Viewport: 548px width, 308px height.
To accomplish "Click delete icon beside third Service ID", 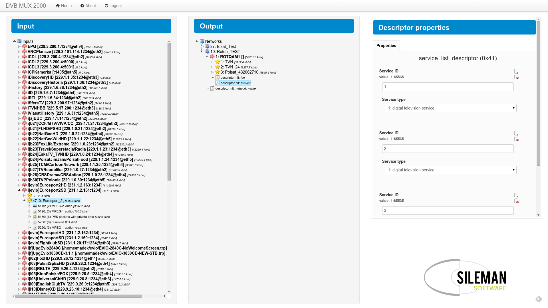I will (516, 201).
